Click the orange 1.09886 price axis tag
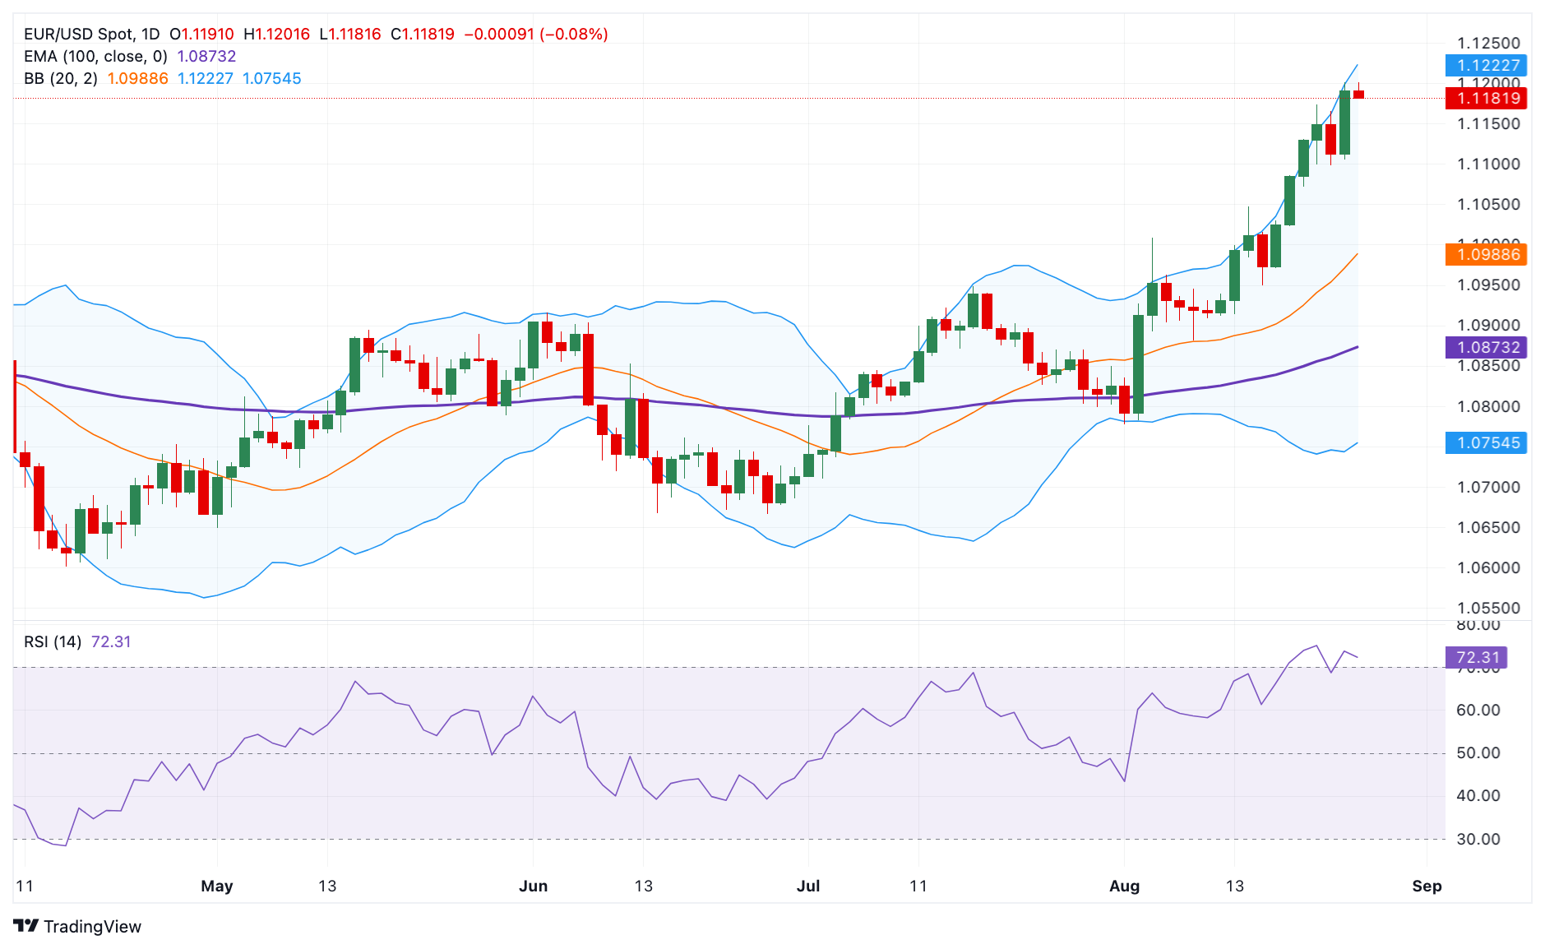 coord(1486,254)
